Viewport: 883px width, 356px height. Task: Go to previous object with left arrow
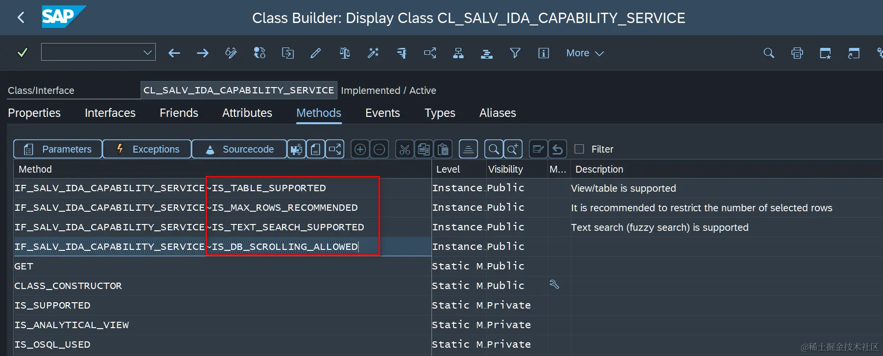[x=174, y=53]
